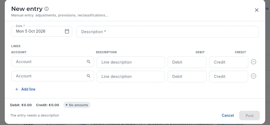Viewport: 270px width, 125px height.
Task: Close the New entry dialog with X
Action: [256, 10]
